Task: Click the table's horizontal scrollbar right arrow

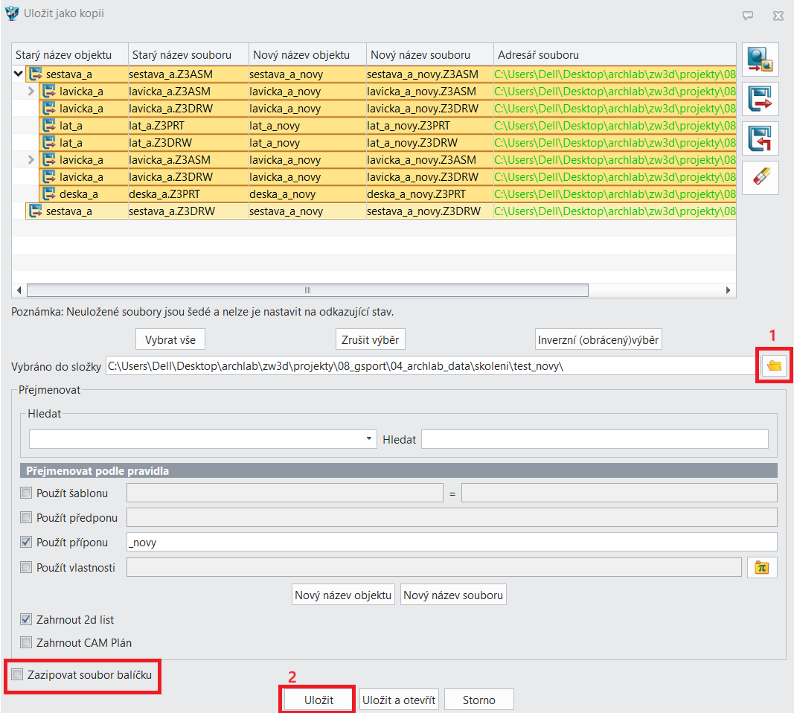Action: pyautogui.click(x=729, y=290)
